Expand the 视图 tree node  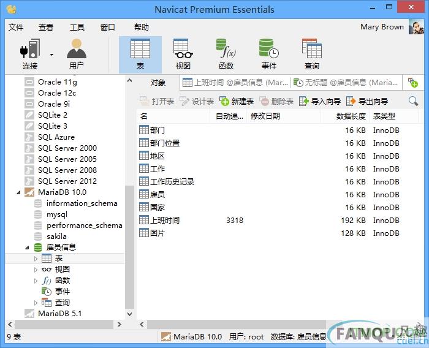pos(36,270)
